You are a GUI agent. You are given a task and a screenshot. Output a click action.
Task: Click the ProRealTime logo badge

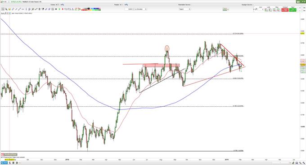pyautogui.click(x=9, y=155)
